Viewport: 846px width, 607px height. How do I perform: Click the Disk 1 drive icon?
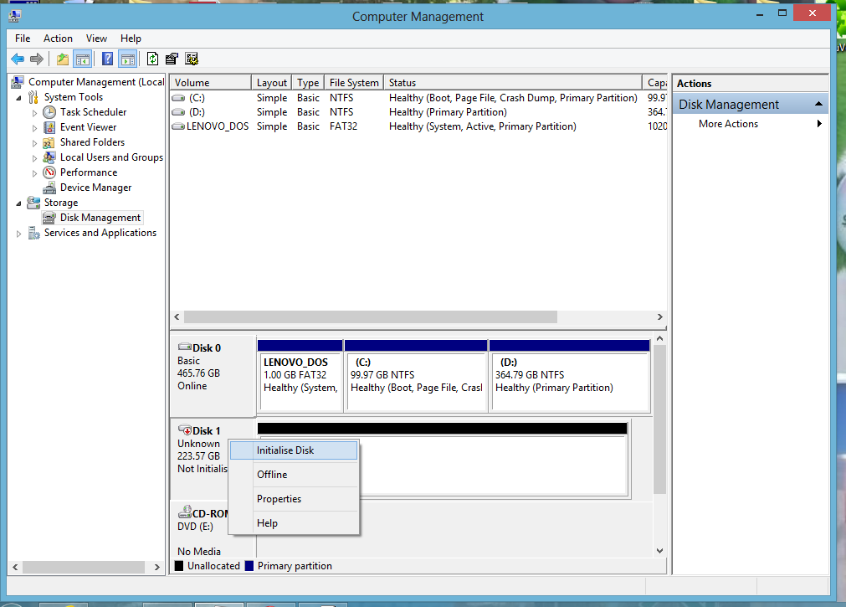185,430
